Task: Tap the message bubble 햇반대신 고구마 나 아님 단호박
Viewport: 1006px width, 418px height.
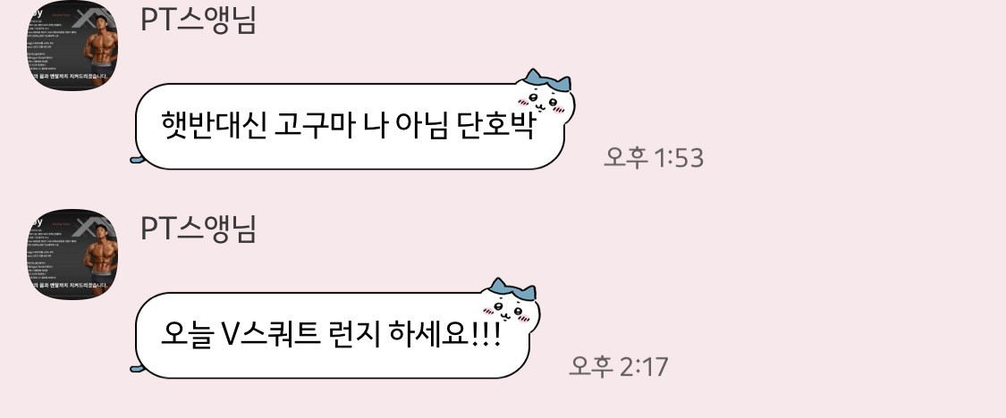Action: [350, 126]
